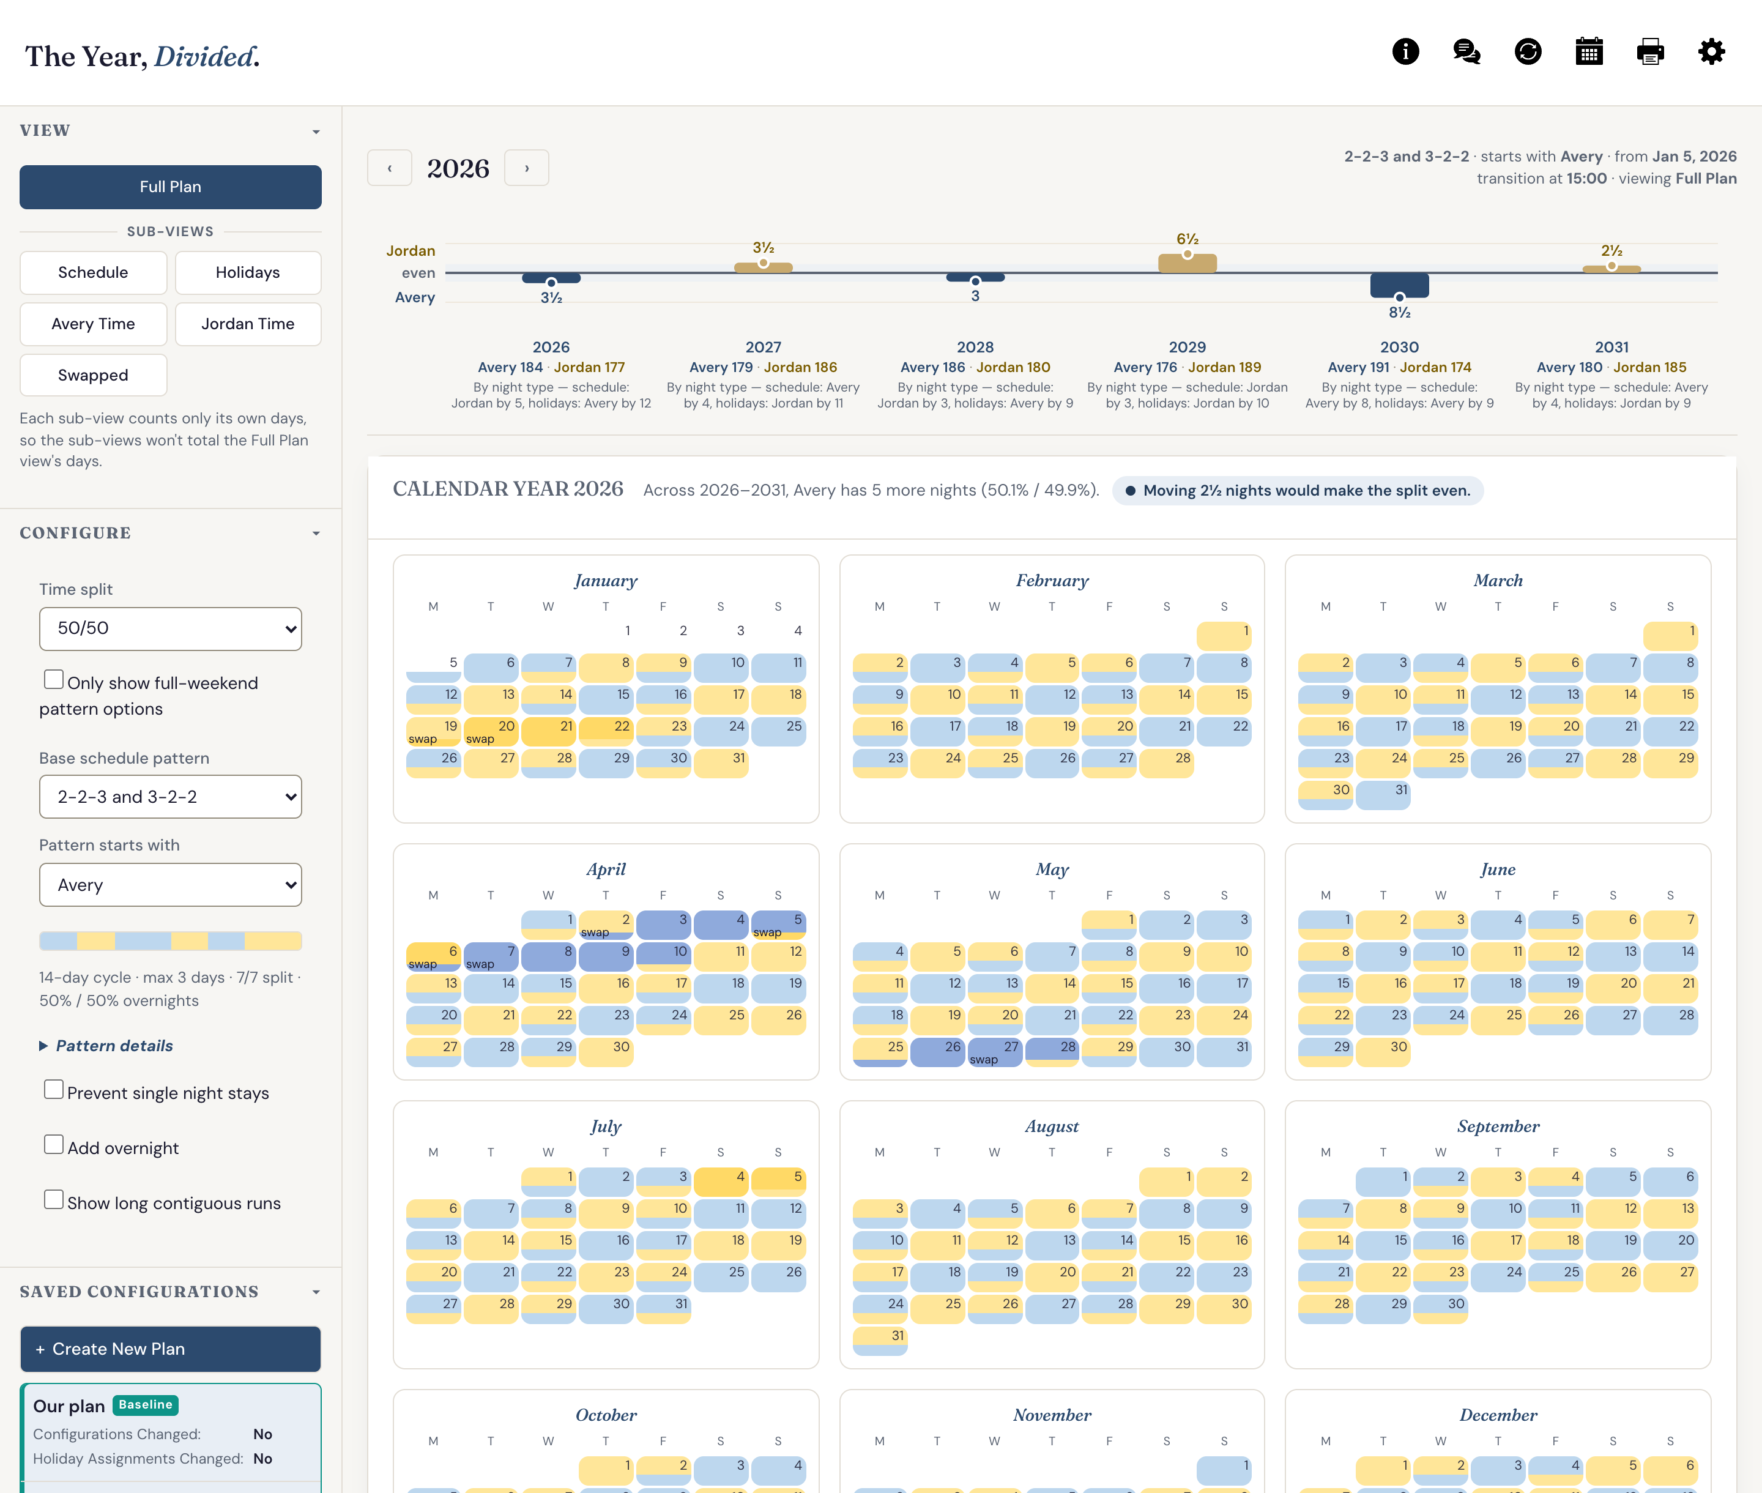Click the December month title

click(x=1498, y=1415)
